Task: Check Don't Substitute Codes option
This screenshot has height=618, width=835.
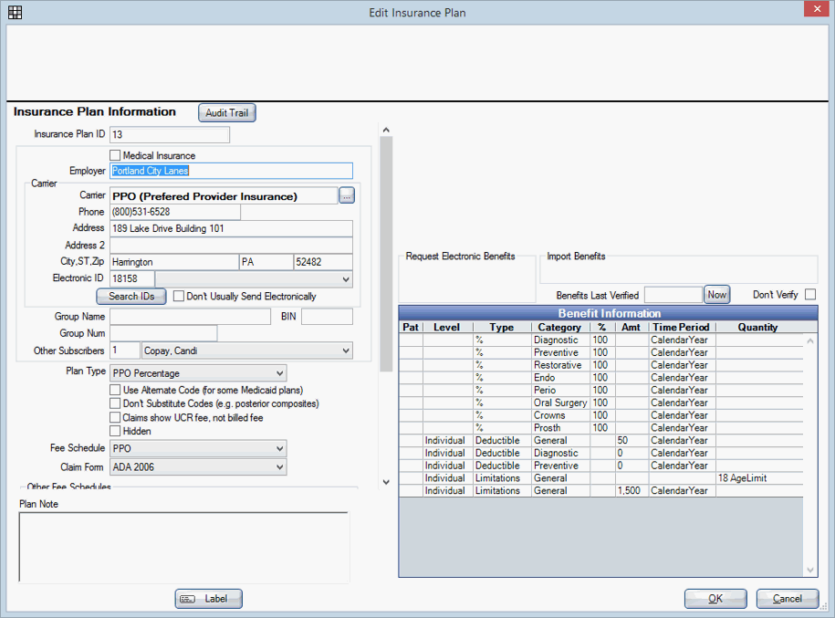Action: click(x=115, y=403)
